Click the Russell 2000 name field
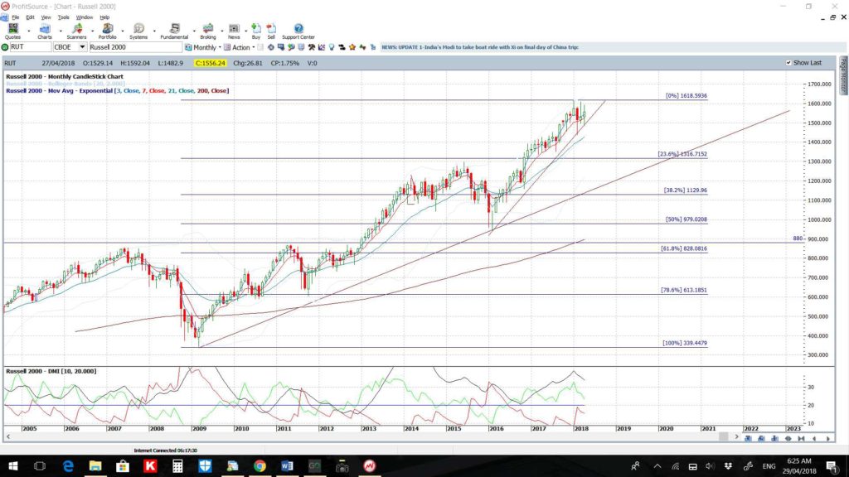 [x=135, y=47]
